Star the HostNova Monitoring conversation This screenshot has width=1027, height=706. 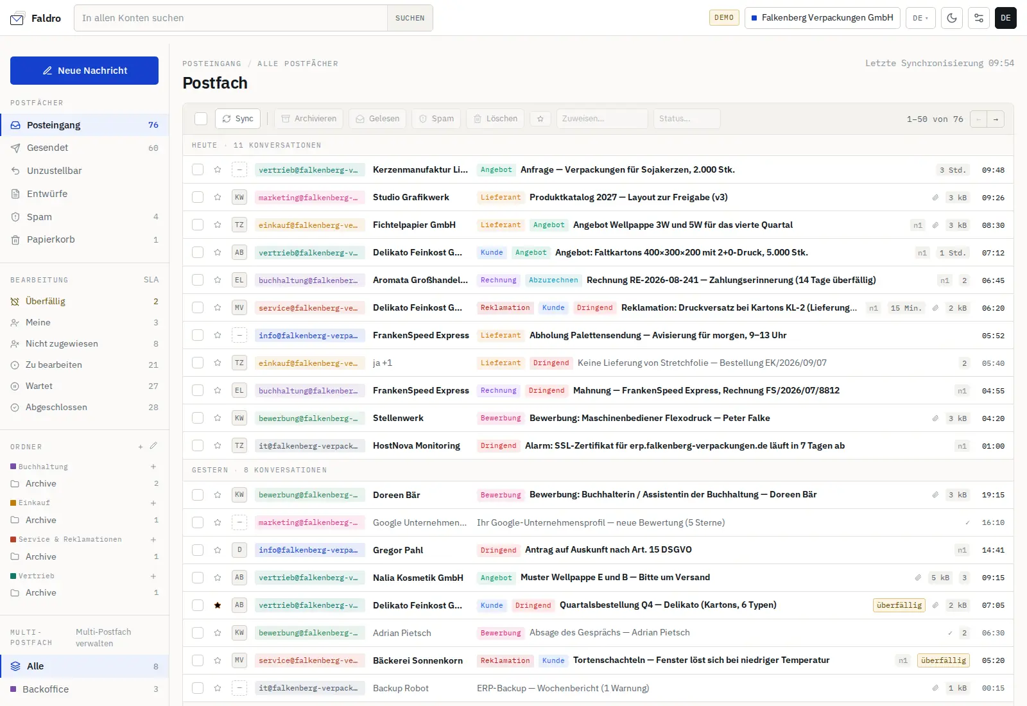[218, 445]
